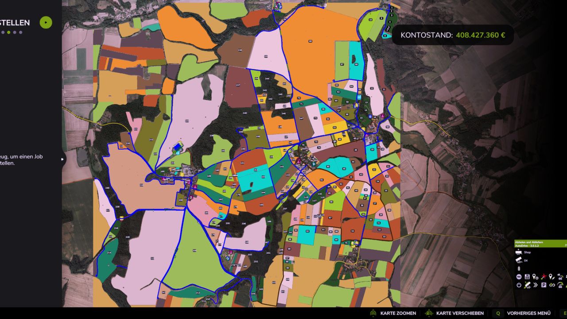Image resolution: width=567 pixels, height=319 pixels.
Task: Click the upper speed gauge icon
Action: click(x=560, y=276)
